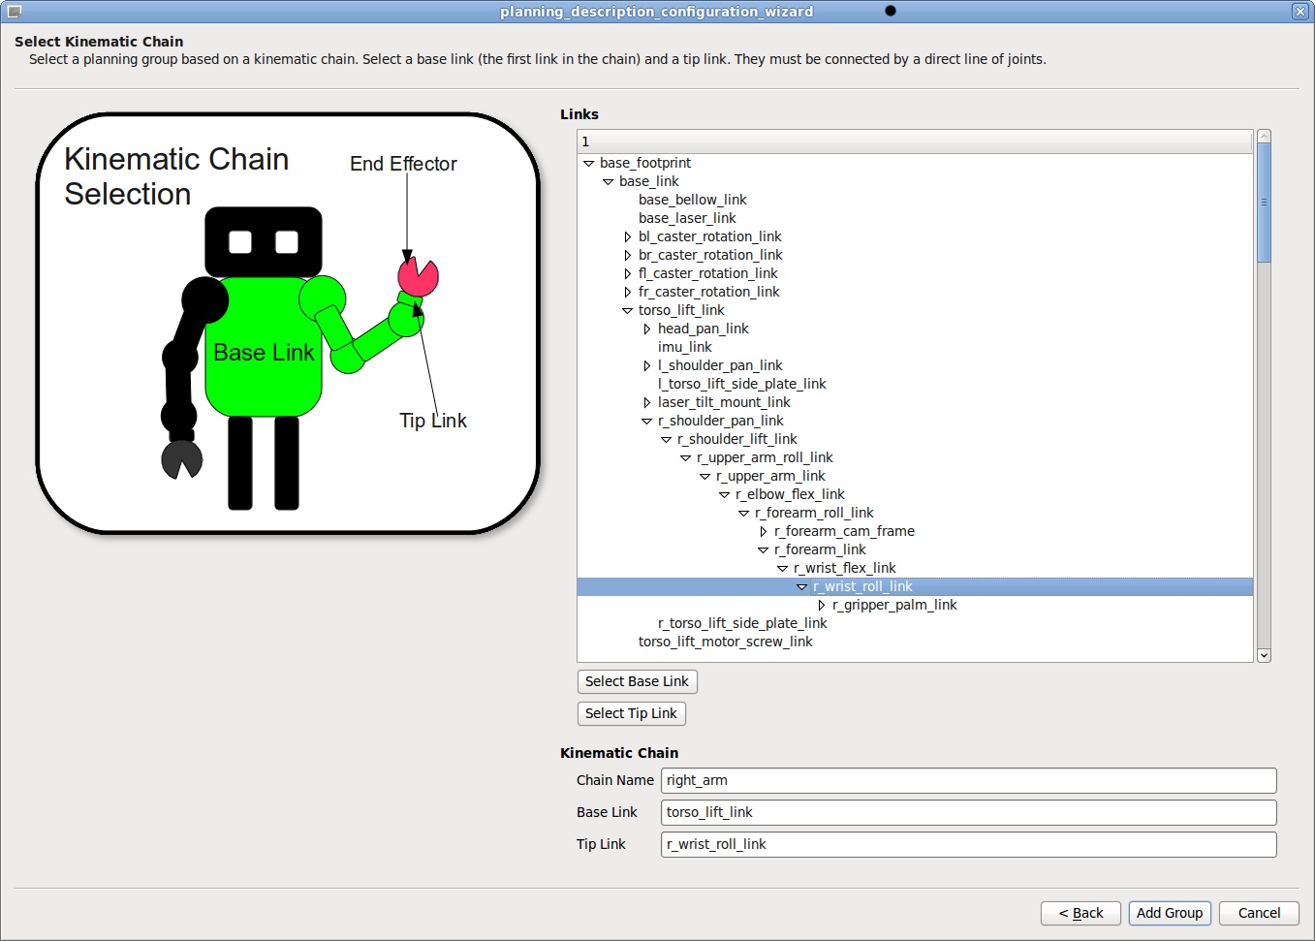Expand the head_pan_link node

647,329
